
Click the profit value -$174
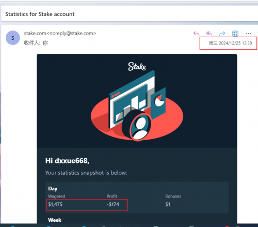[x=113, y=204]
